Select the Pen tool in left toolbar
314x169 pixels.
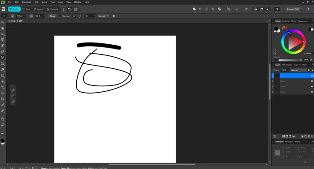[3, 52]
